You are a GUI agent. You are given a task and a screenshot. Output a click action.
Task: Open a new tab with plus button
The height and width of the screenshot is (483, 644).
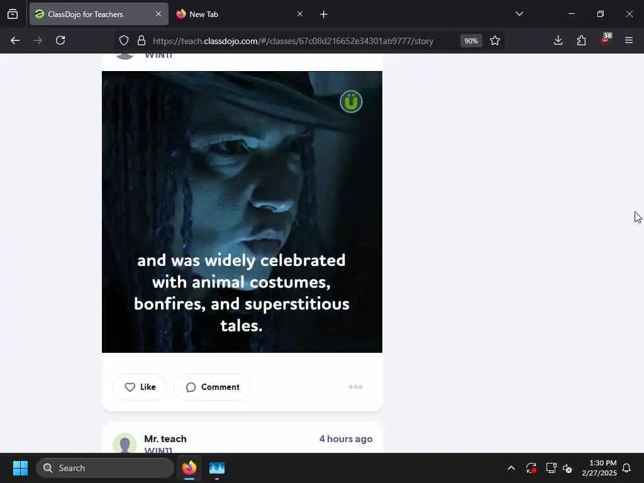point(324,14)
